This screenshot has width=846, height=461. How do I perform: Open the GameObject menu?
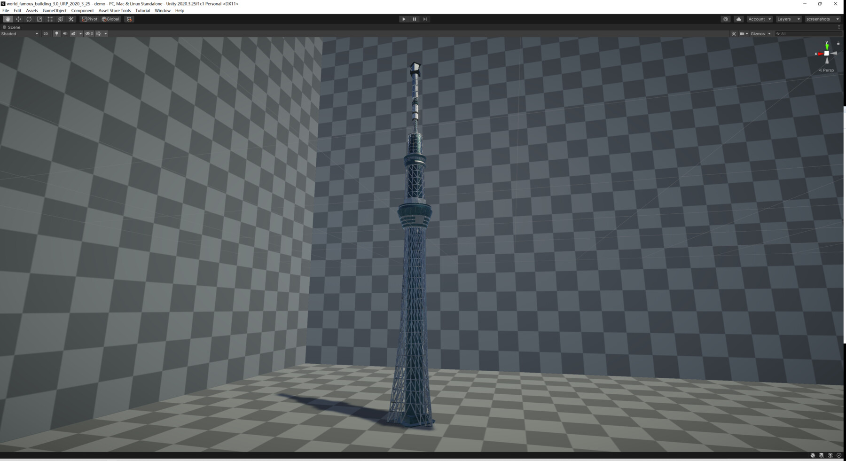[x=55, y=10]
